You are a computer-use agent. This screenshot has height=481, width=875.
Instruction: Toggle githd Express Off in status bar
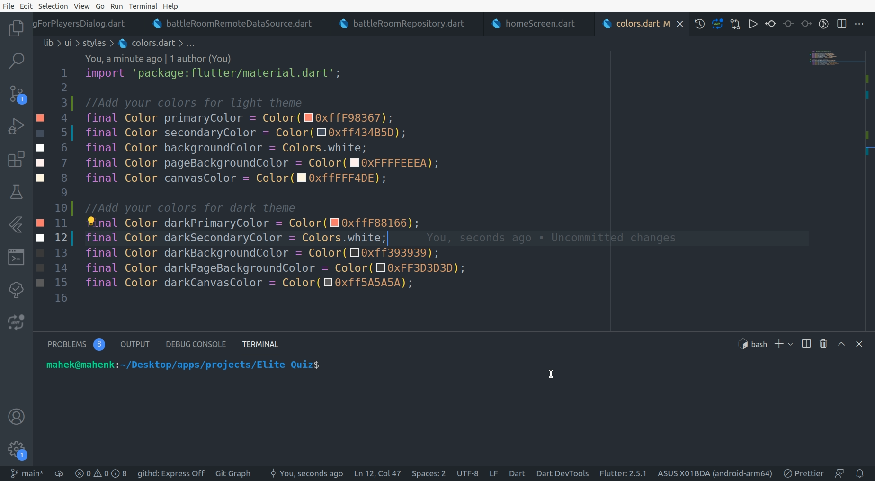tap(170, 473)
